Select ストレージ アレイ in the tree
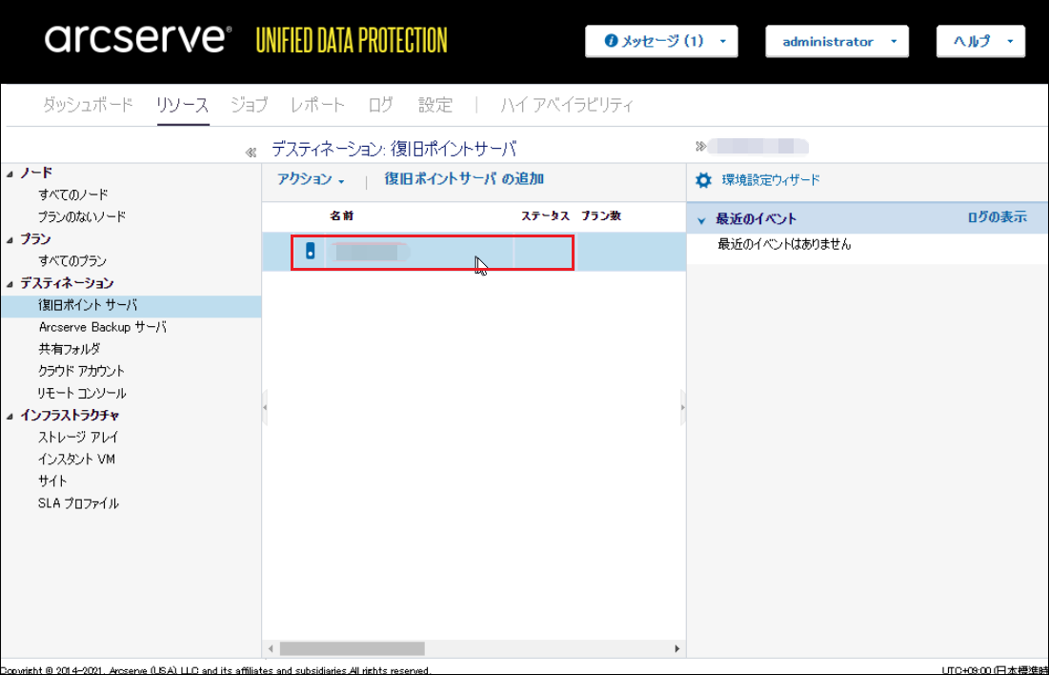Viewport: 1049px width, 675px height. click(x=78, y=438)
